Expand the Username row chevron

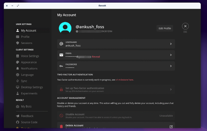click(x=171, y=44)
